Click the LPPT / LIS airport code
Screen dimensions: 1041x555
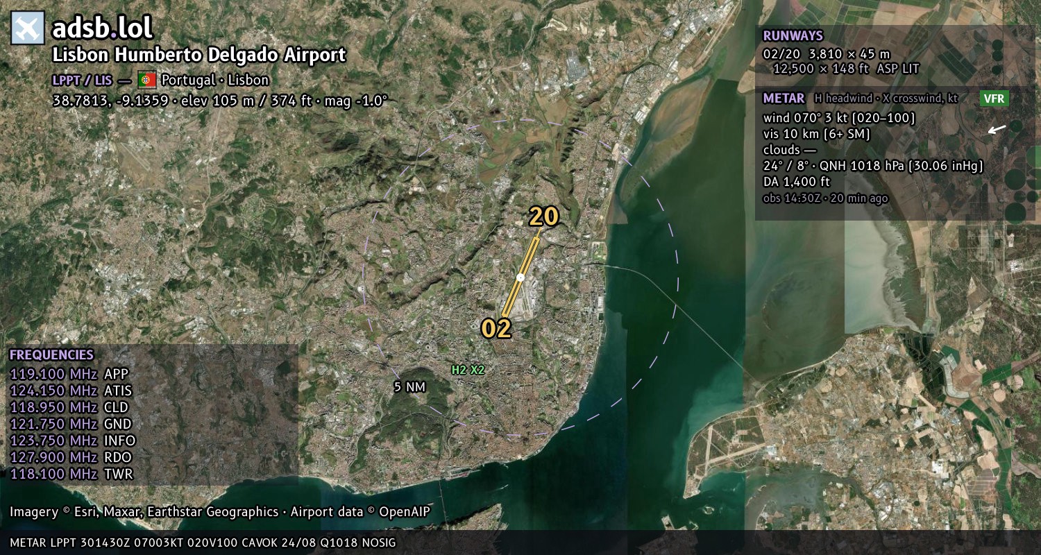coord(82,80)
